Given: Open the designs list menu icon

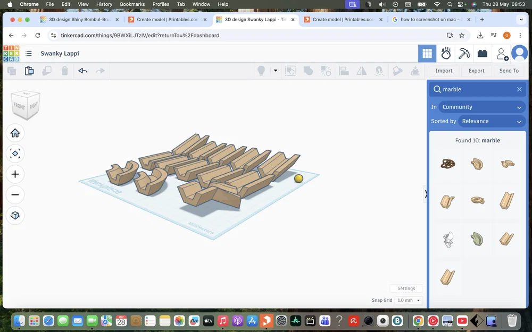Looking at the screenshot, I should tap(29, 54).
